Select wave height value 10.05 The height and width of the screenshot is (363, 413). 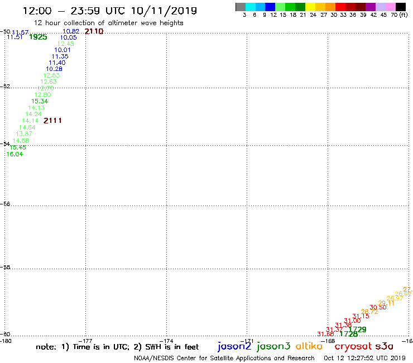pos(69,38)
